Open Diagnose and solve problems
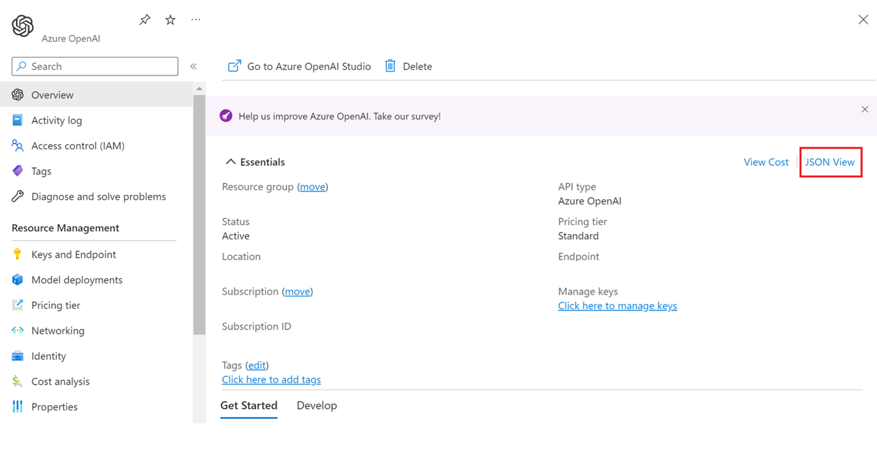 98,196
